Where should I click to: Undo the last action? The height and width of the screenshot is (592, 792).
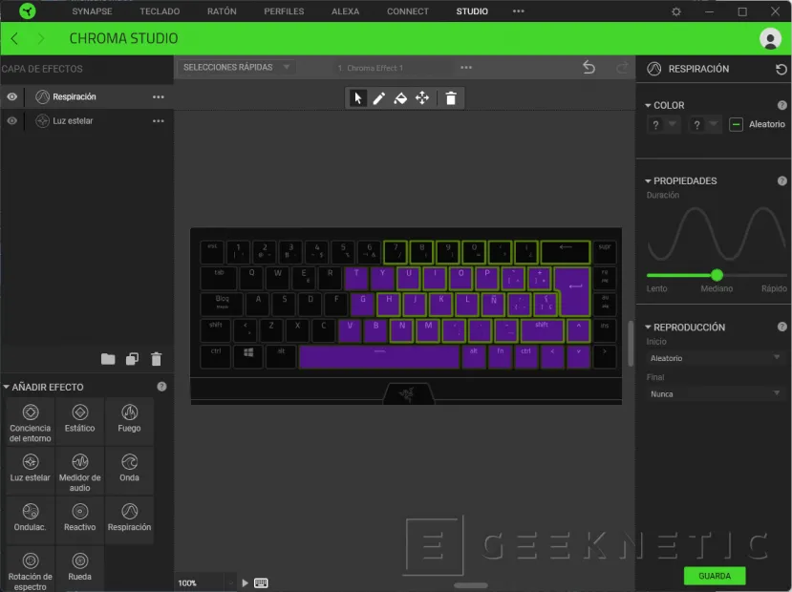[x=589, y=67]
